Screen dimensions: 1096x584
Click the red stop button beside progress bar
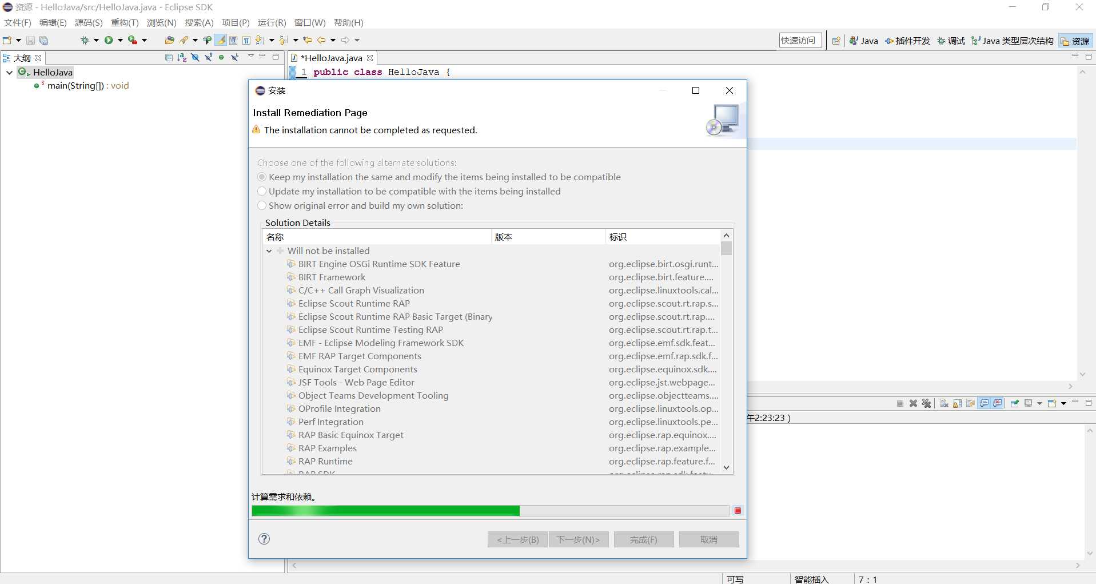point(738,511)
